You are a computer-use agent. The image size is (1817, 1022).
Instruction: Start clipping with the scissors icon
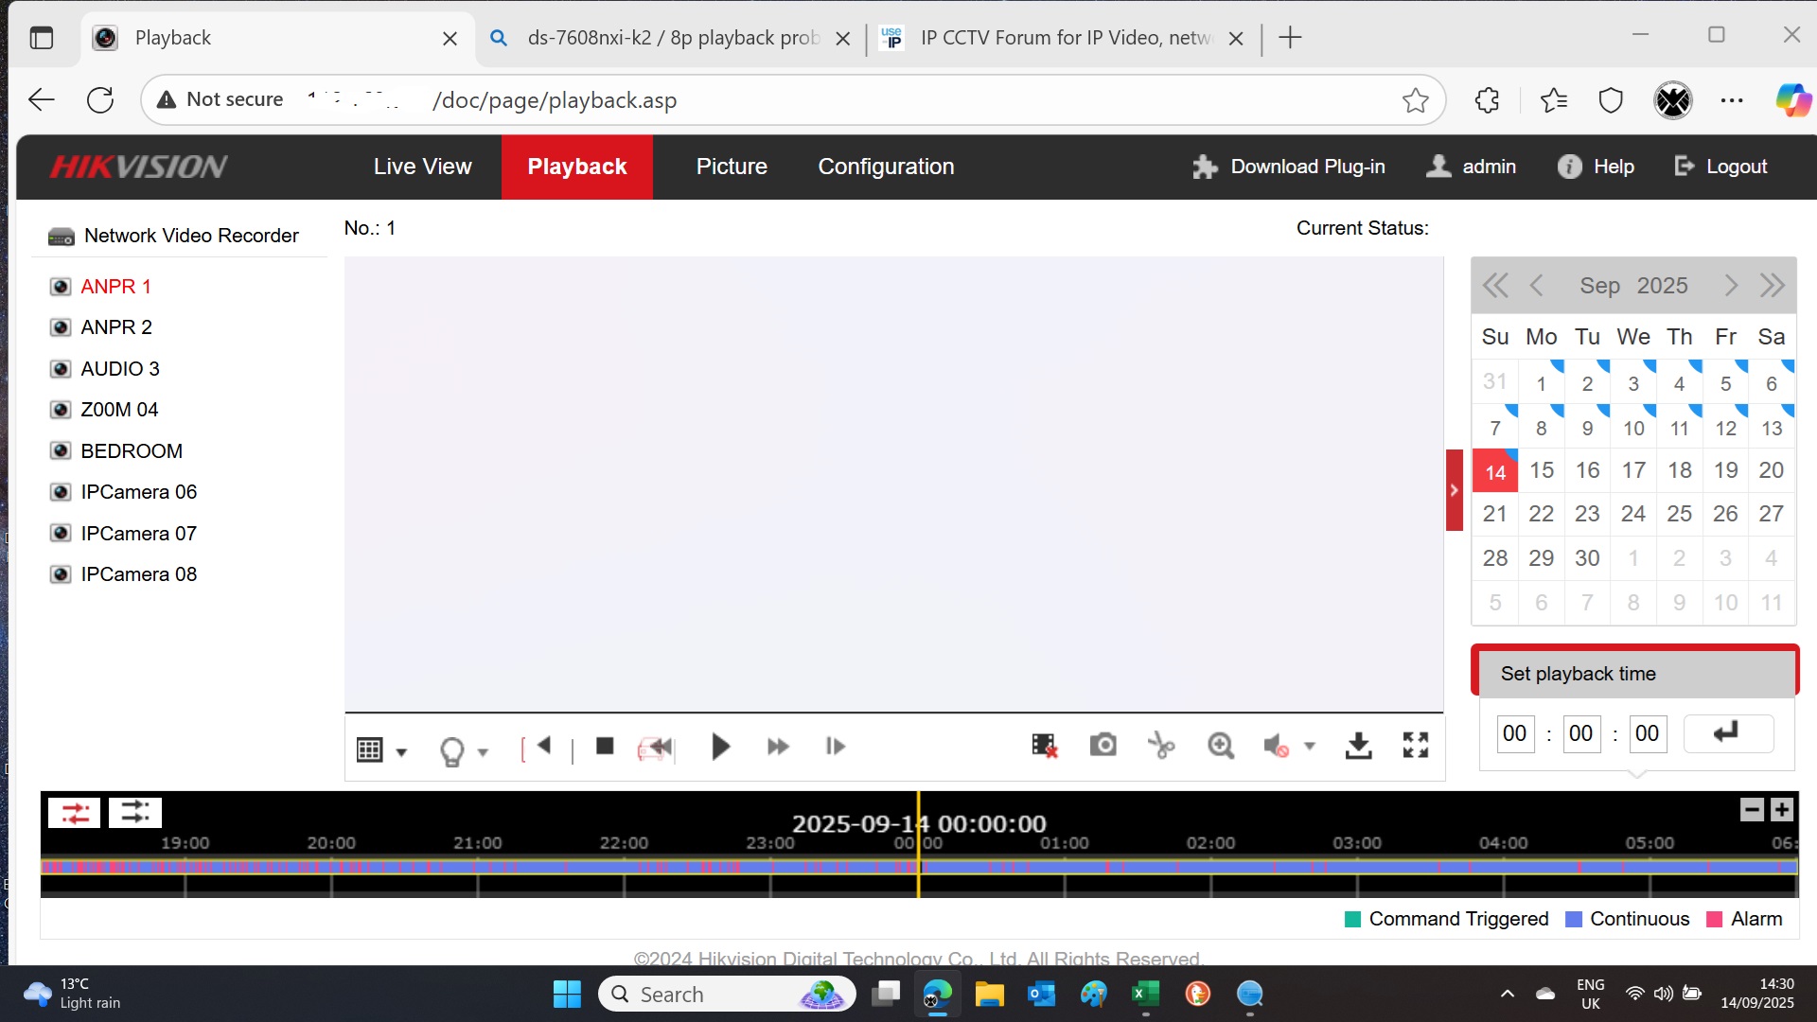pyautogui.click(x=1161, y=746)
